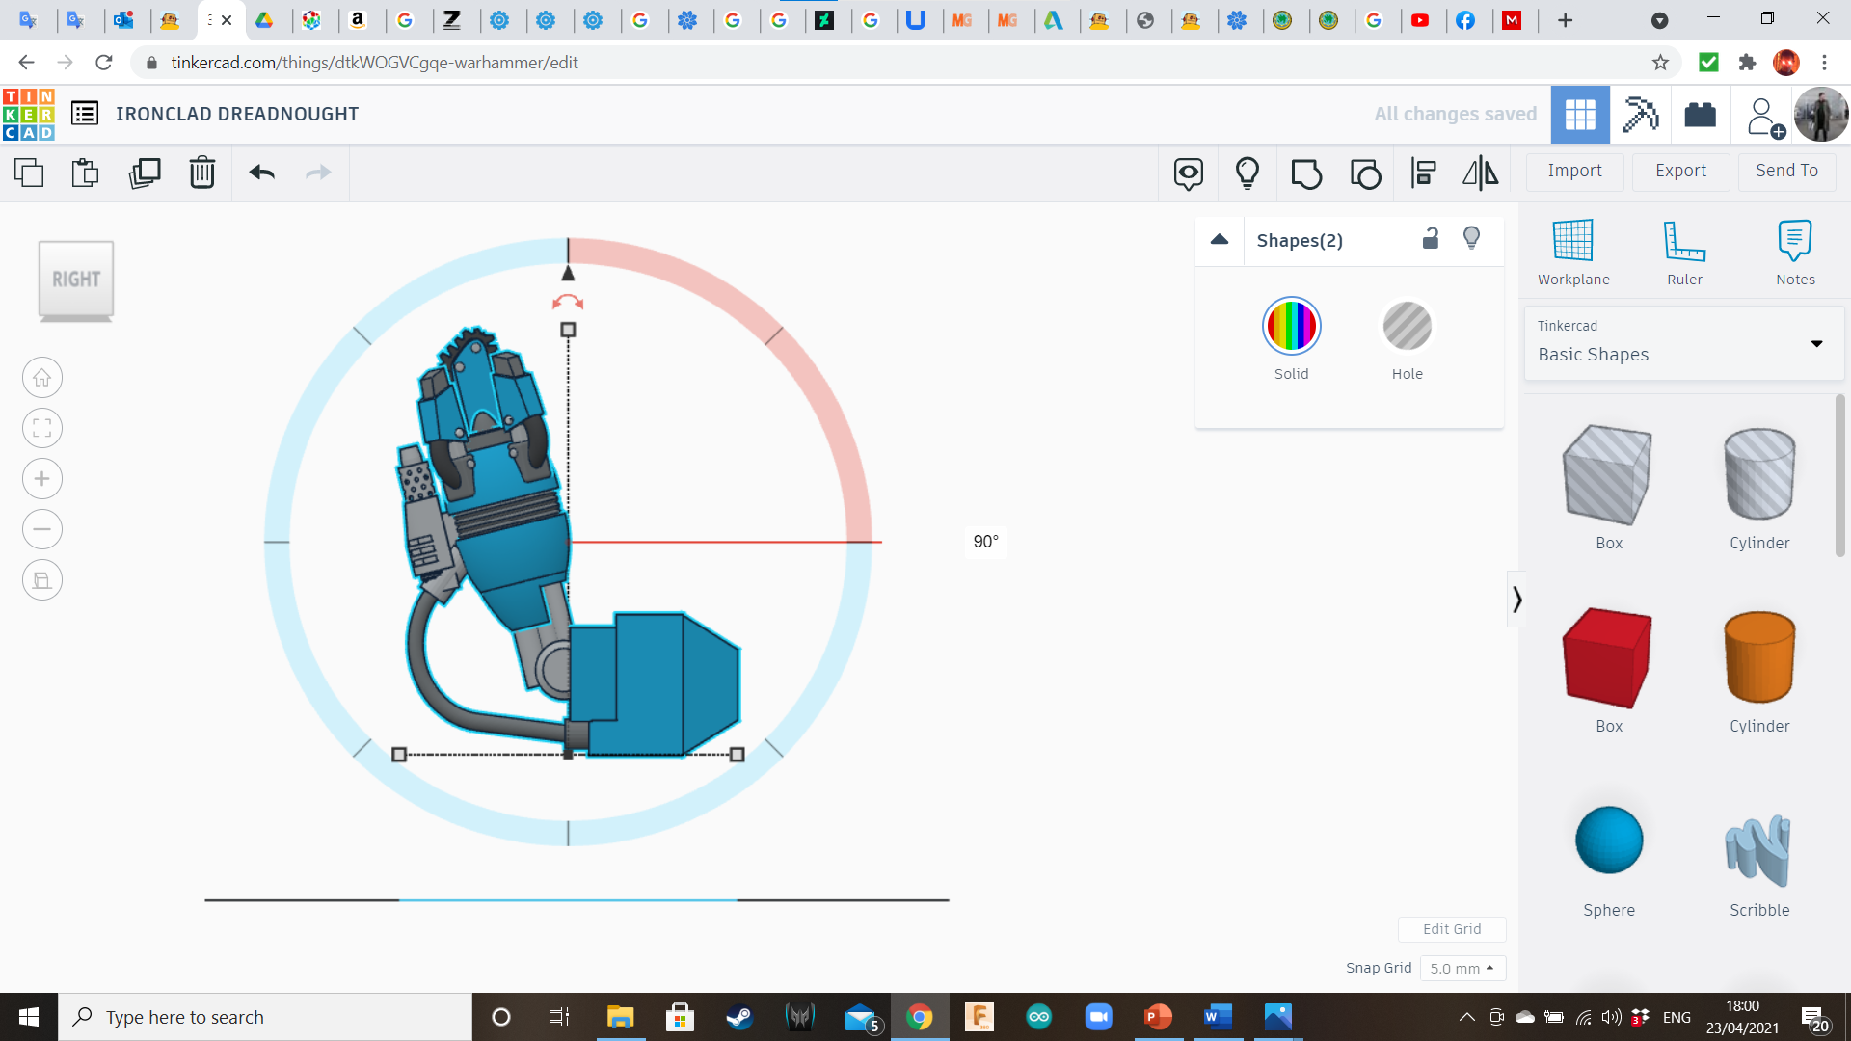The image size is (1851, 1041).
Task: Collapse the Shapes inspector panel
Action: tap(1220, 240)
